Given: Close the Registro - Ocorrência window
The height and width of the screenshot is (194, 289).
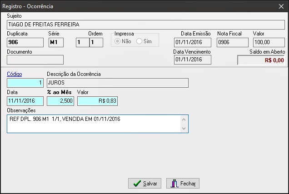Looking at the screenshot, I should (281, 6).
